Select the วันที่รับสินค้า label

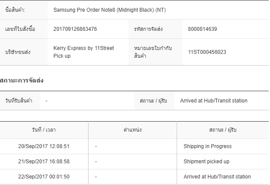pos(19,101)
